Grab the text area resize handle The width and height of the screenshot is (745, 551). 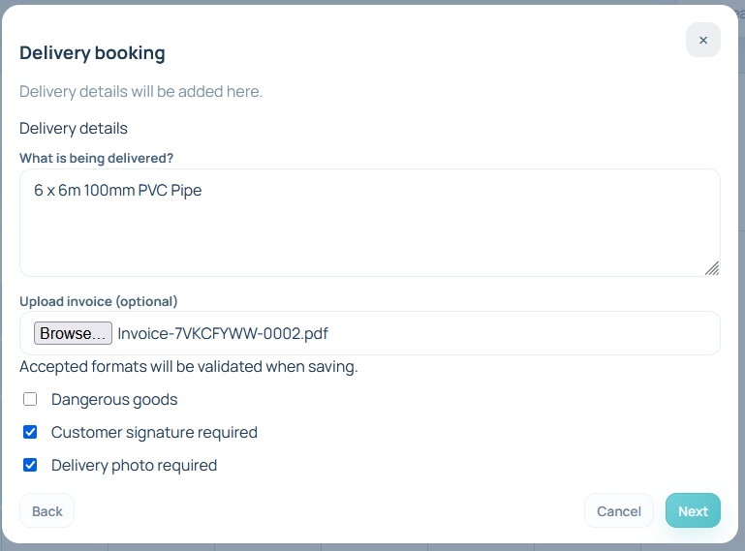712,268
